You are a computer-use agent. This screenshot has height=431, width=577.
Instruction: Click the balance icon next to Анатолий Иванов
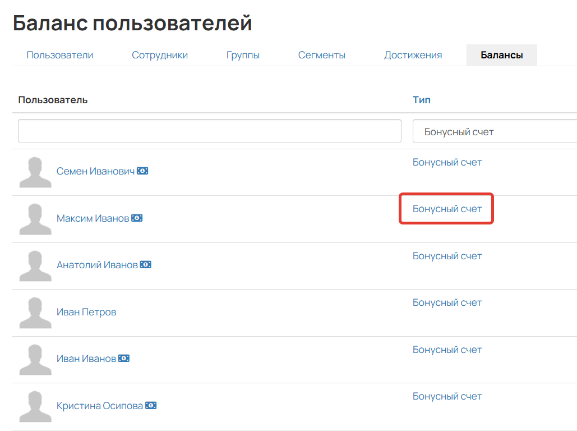(x=146, y=264)
